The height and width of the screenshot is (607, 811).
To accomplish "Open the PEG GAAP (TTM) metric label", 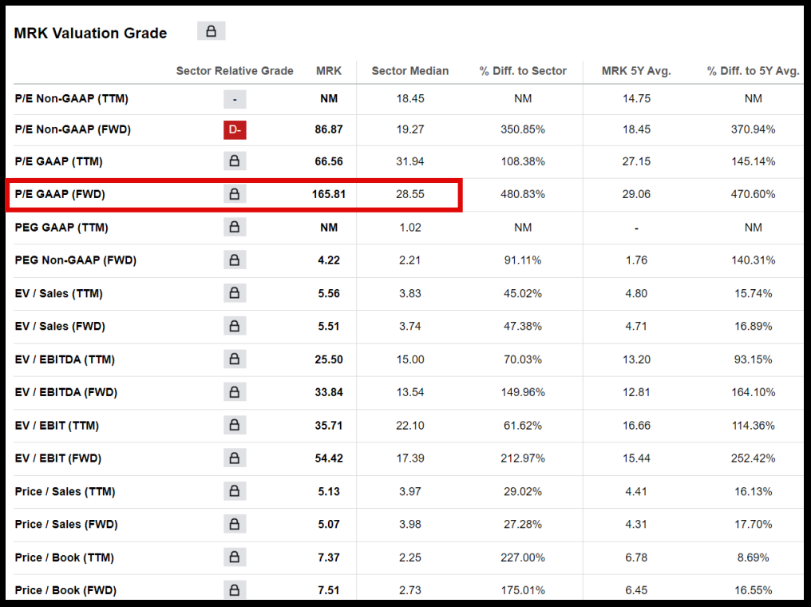I will (x=61, y=227).
